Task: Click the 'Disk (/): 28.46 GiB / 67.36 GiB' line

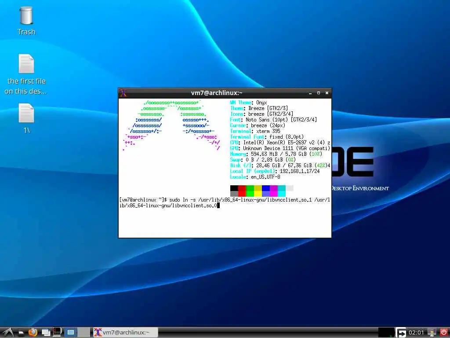Action: pyautogui.click(x=280, y=165)
